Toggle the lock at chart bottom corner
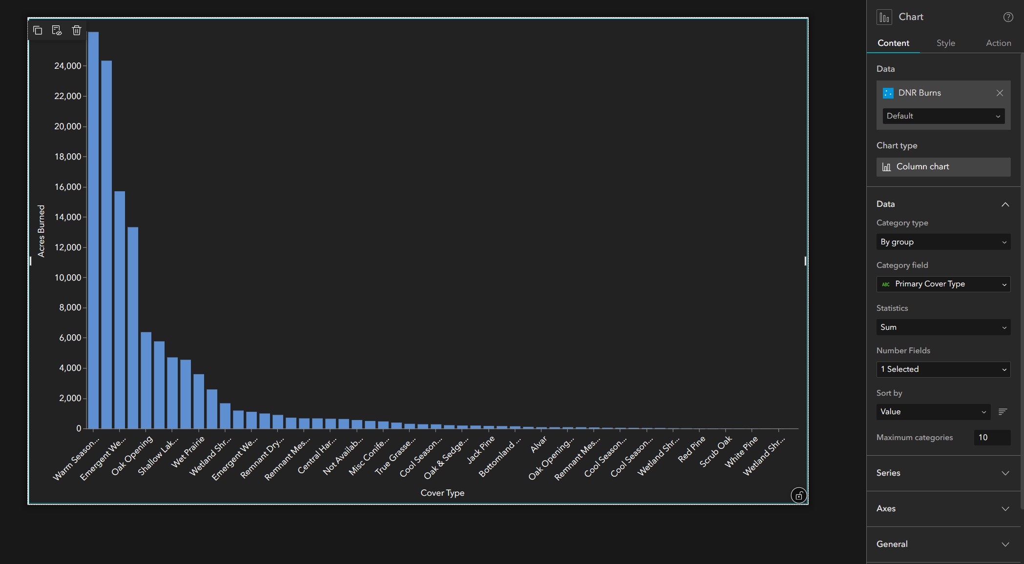 [799, 495]
